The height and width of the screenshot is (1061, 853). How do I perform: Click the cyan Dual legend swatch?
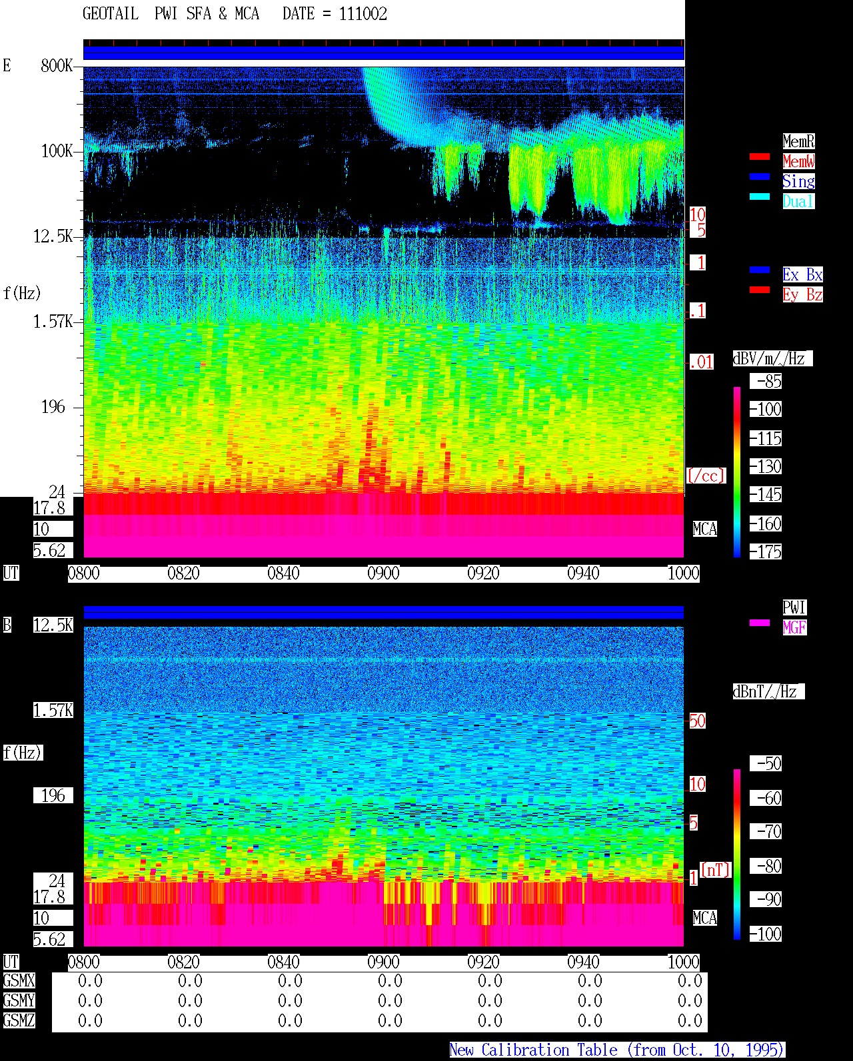point(760,197)
